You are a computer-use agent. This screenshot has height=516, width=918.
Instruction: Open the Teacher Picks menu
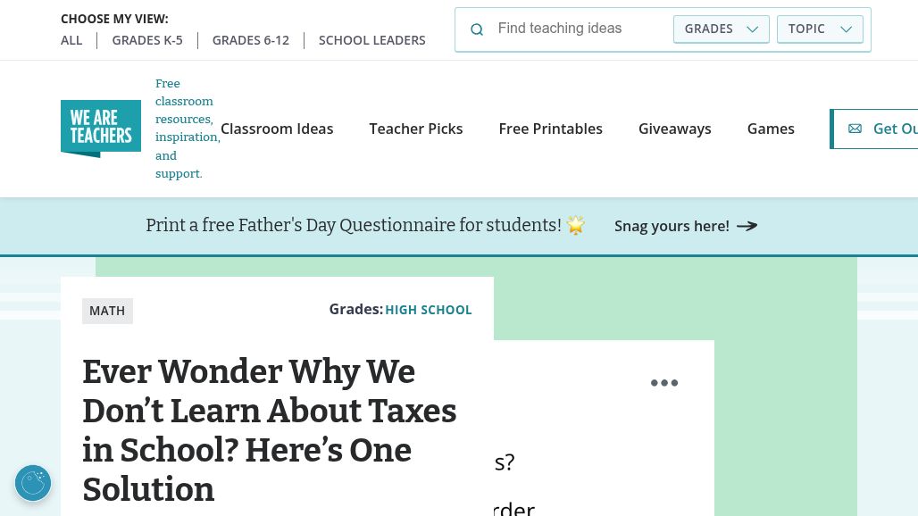416,129
